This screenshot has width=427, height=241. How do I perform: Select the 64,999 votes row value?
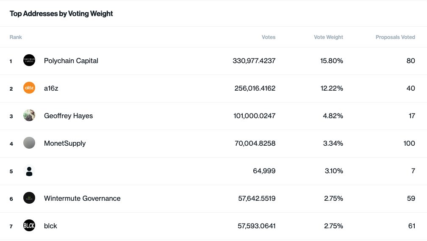264,171
